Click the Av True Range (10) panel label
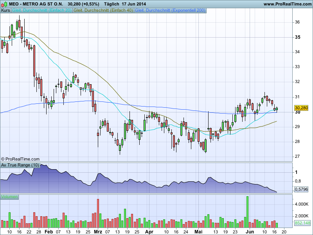 (x=20, y=165)
